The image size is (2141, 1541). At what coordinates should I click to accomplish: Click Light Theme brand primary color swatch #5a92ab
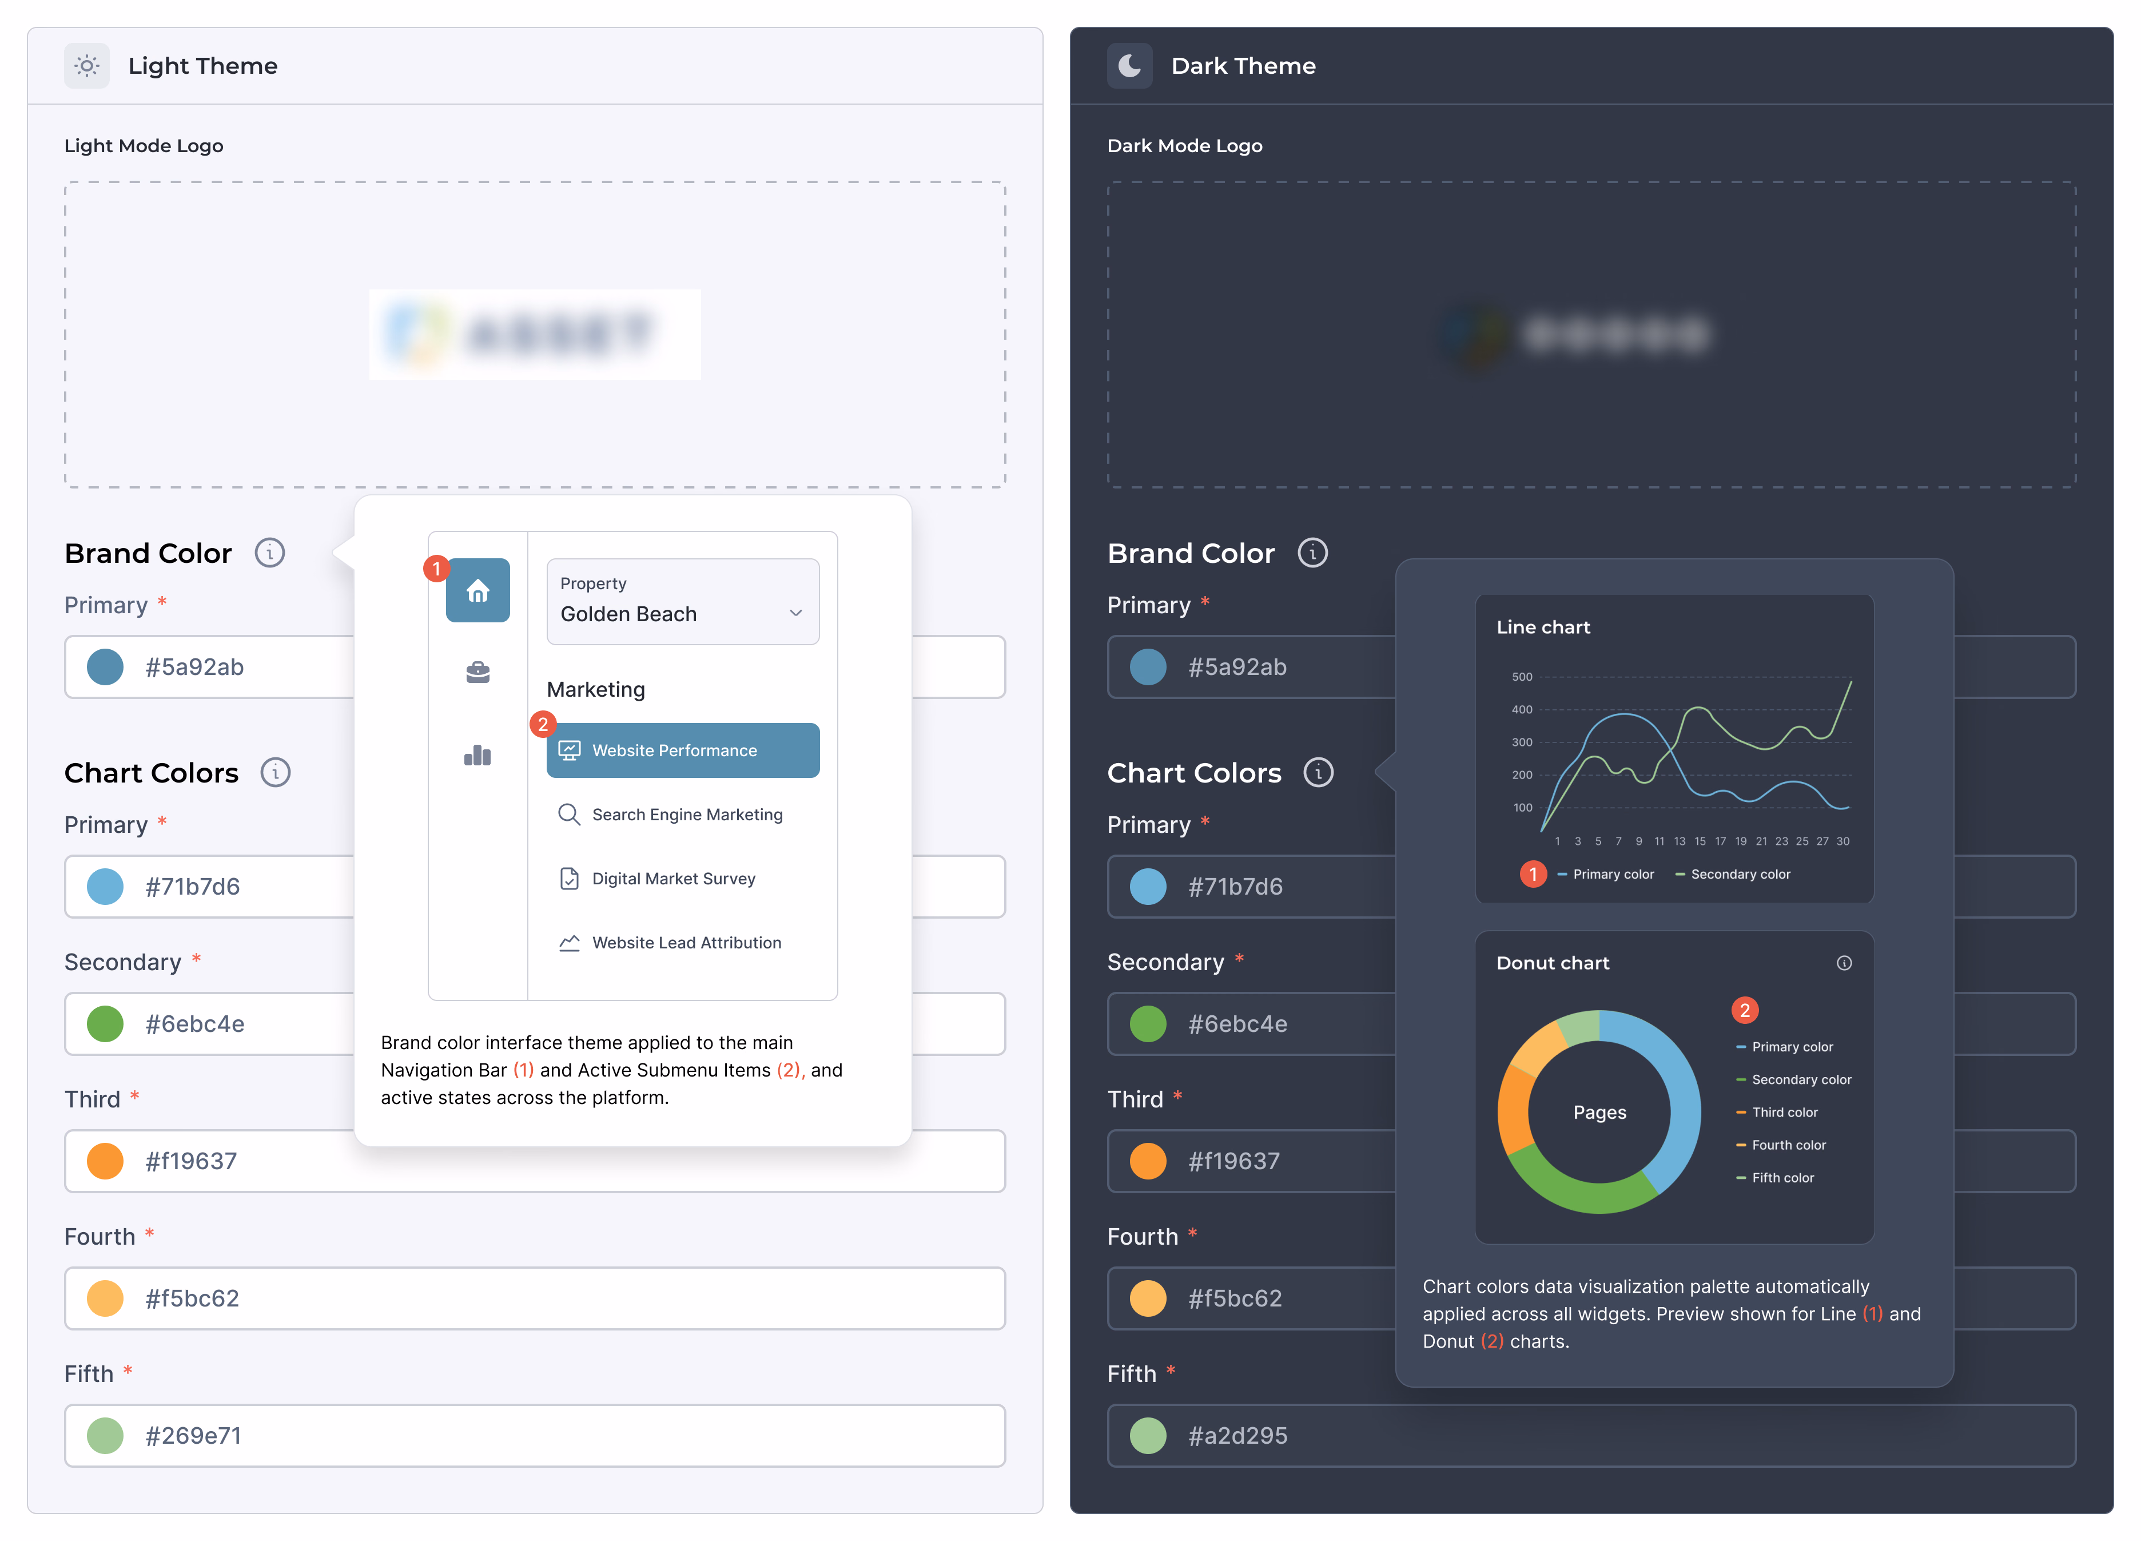[x=105, y=666]
